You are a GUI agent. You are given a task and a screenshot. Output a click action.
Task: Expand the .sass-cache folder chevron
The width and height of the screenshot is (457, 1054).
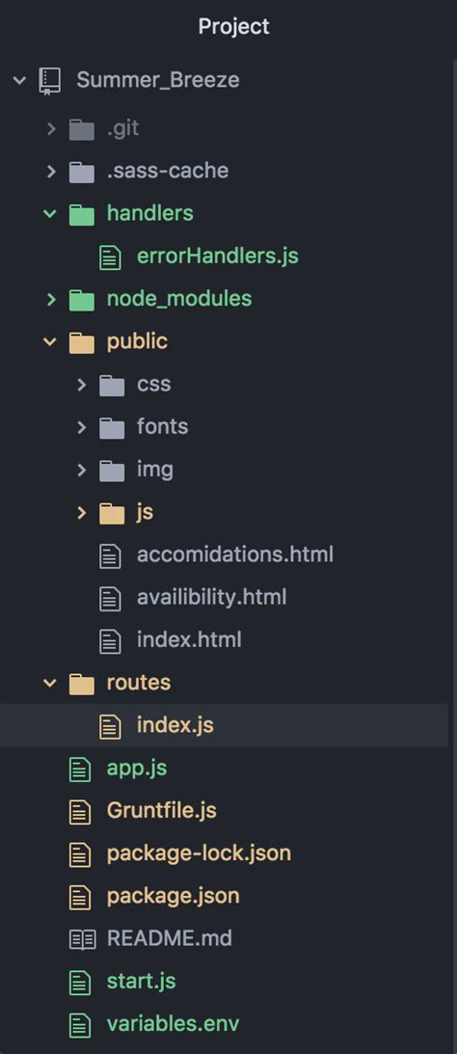[x=51, y=171]
